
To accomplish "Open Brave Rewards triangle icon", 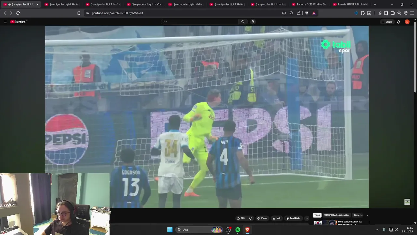I will coord(314,13).
